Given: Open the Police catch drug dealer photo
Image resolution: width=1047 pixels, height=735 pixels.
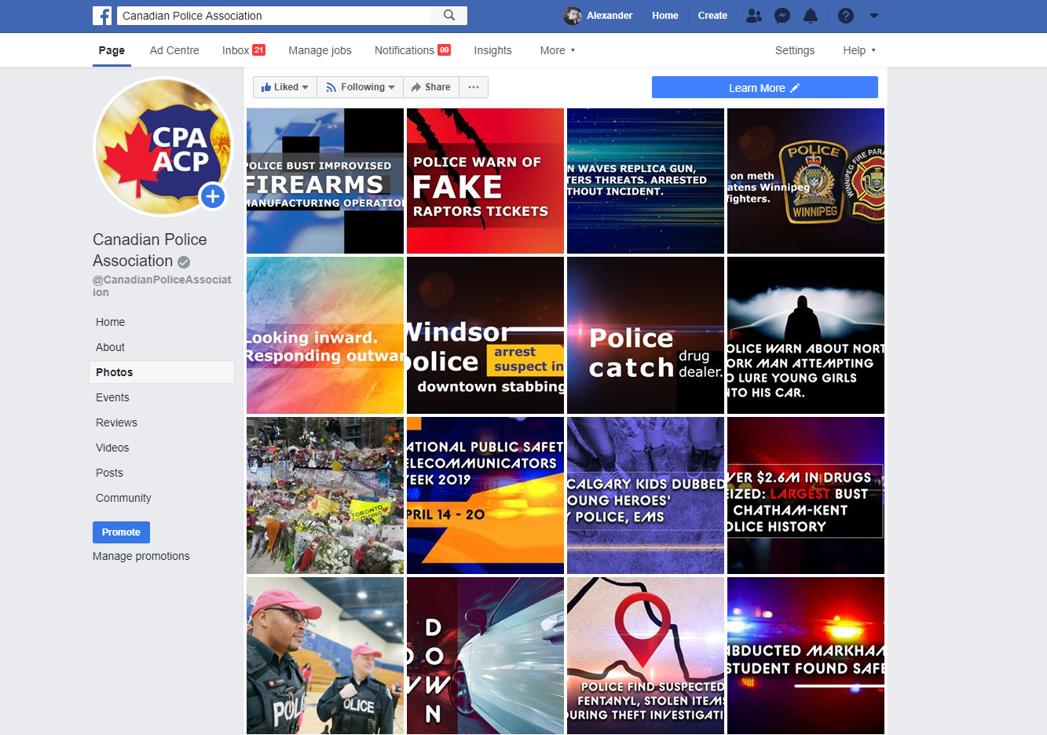Looking at the screenshot, I should click(646, 335).
